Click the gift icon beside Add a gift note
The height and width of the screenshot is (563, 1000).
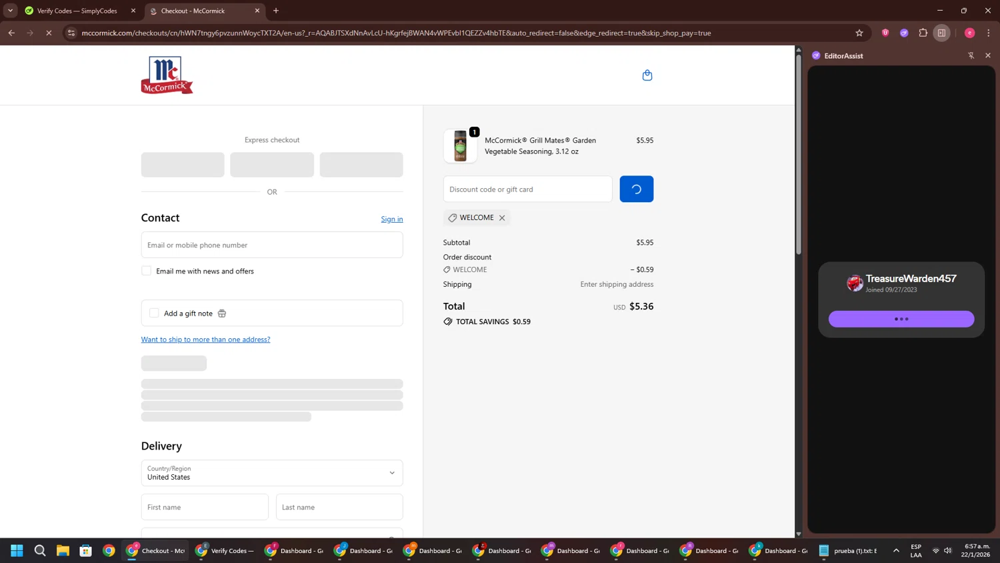(222, 314)
